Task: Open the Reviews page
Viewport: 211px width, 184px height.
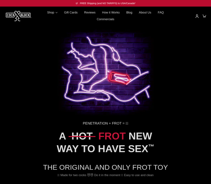Action: [90, 12]
